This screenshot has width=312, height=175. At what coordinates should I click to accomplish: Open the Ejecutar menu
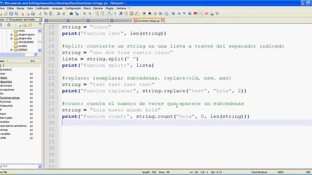click(x=98, y=8)
